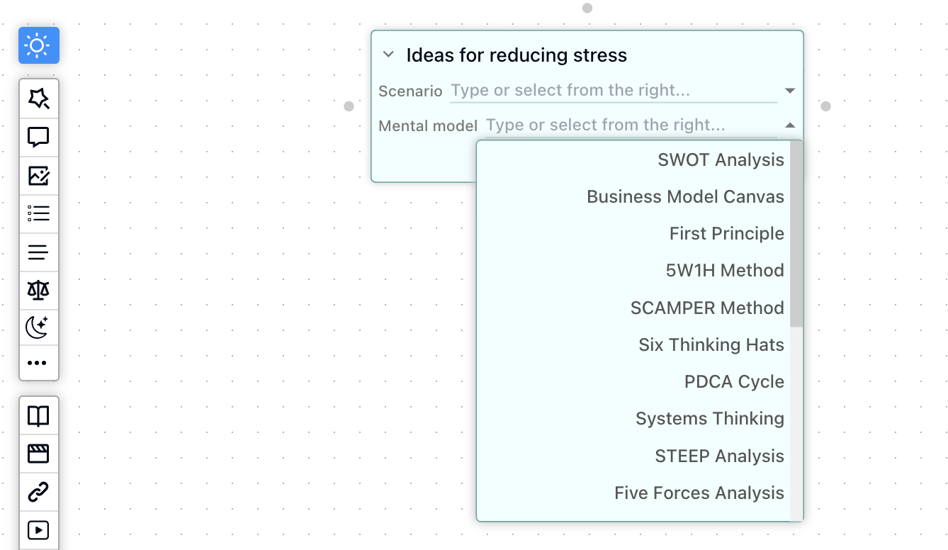Click the link insertion tool

point(39,492)
